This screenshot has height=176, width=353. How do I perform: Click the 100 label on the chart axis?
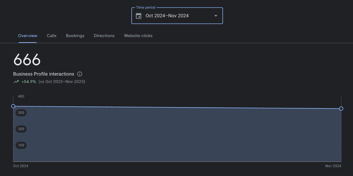(x=21, y=145)
